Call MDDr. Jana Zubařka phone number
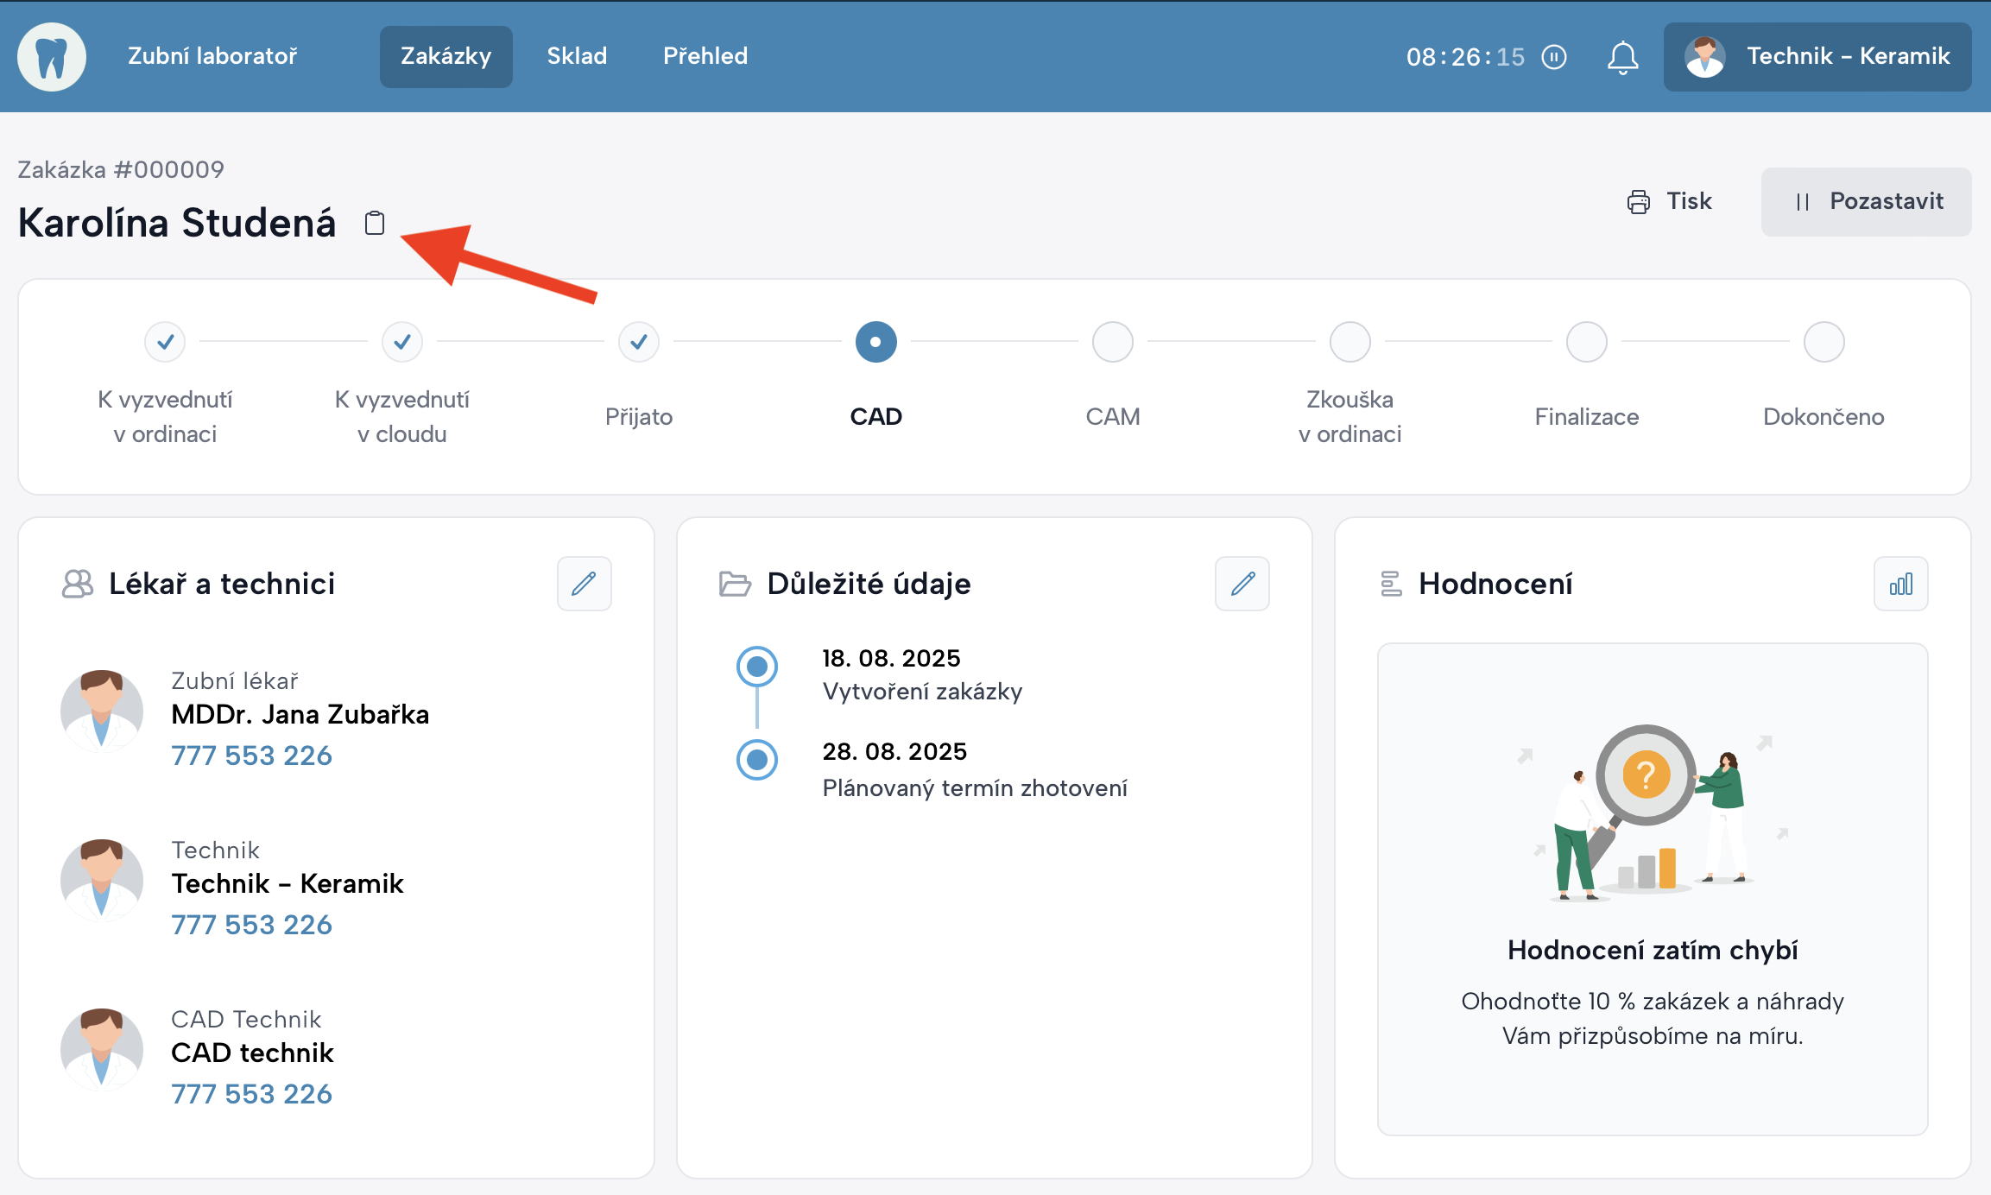The image size is (1991, 1195). point(251,756)
